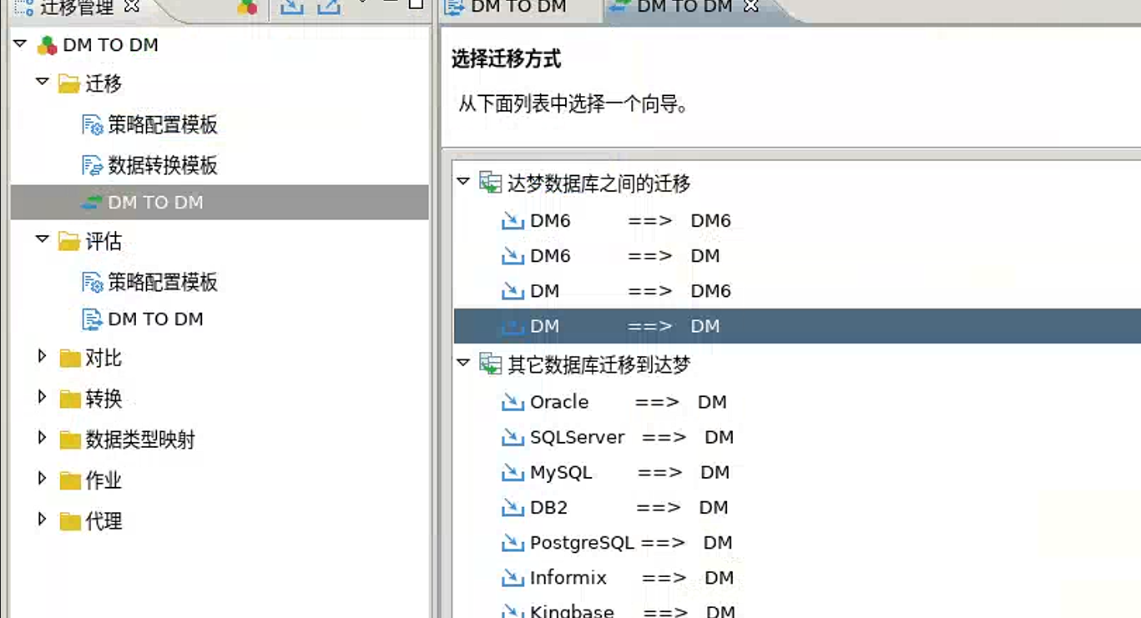Open the 数据转换模板 item
This screenshot has height=618, width=1141.
[x=150, y=165]
